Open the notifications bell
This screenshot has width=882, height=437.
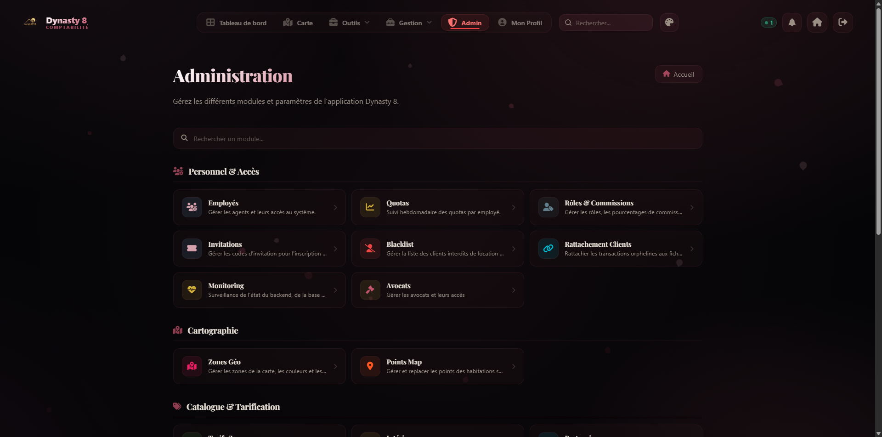pyautogui.click(x=792, y=23)
